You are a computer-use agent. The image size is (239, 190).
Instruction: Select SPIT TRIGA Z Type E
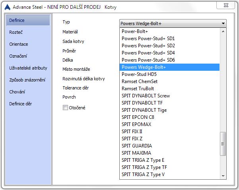[x=169, y=160]
